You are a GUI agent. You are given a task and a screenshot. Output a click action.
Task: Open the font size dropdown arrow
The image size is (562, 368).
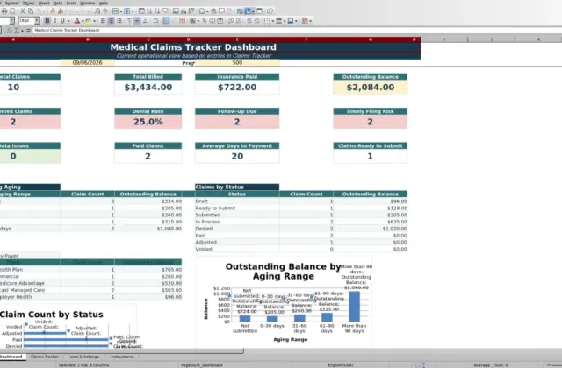click(x=37, y=21)
